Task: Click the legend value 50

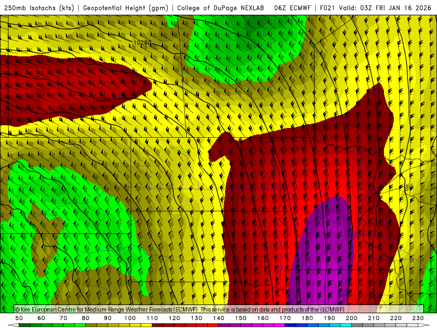Action: click(x=19, y=318)
